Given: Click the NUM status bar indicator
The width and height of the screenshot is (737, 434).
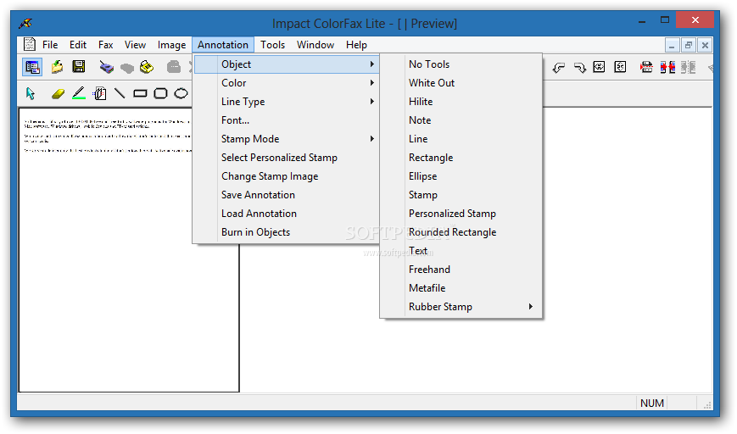Looking at the screenshot, I should (x=652, y=403).
